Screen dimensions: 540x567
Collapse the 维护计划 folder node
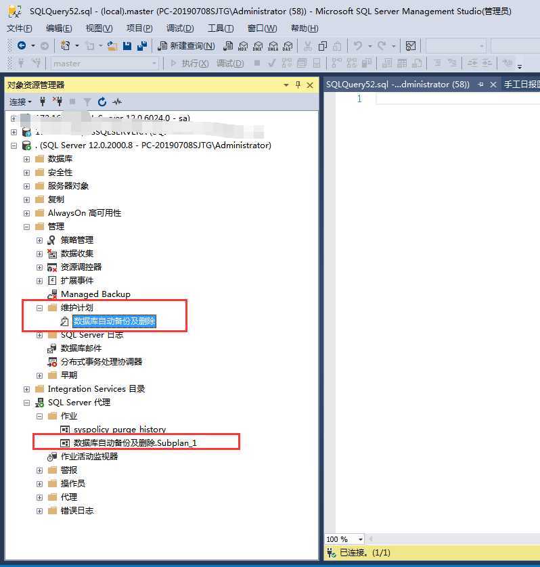tap(40, 308)
